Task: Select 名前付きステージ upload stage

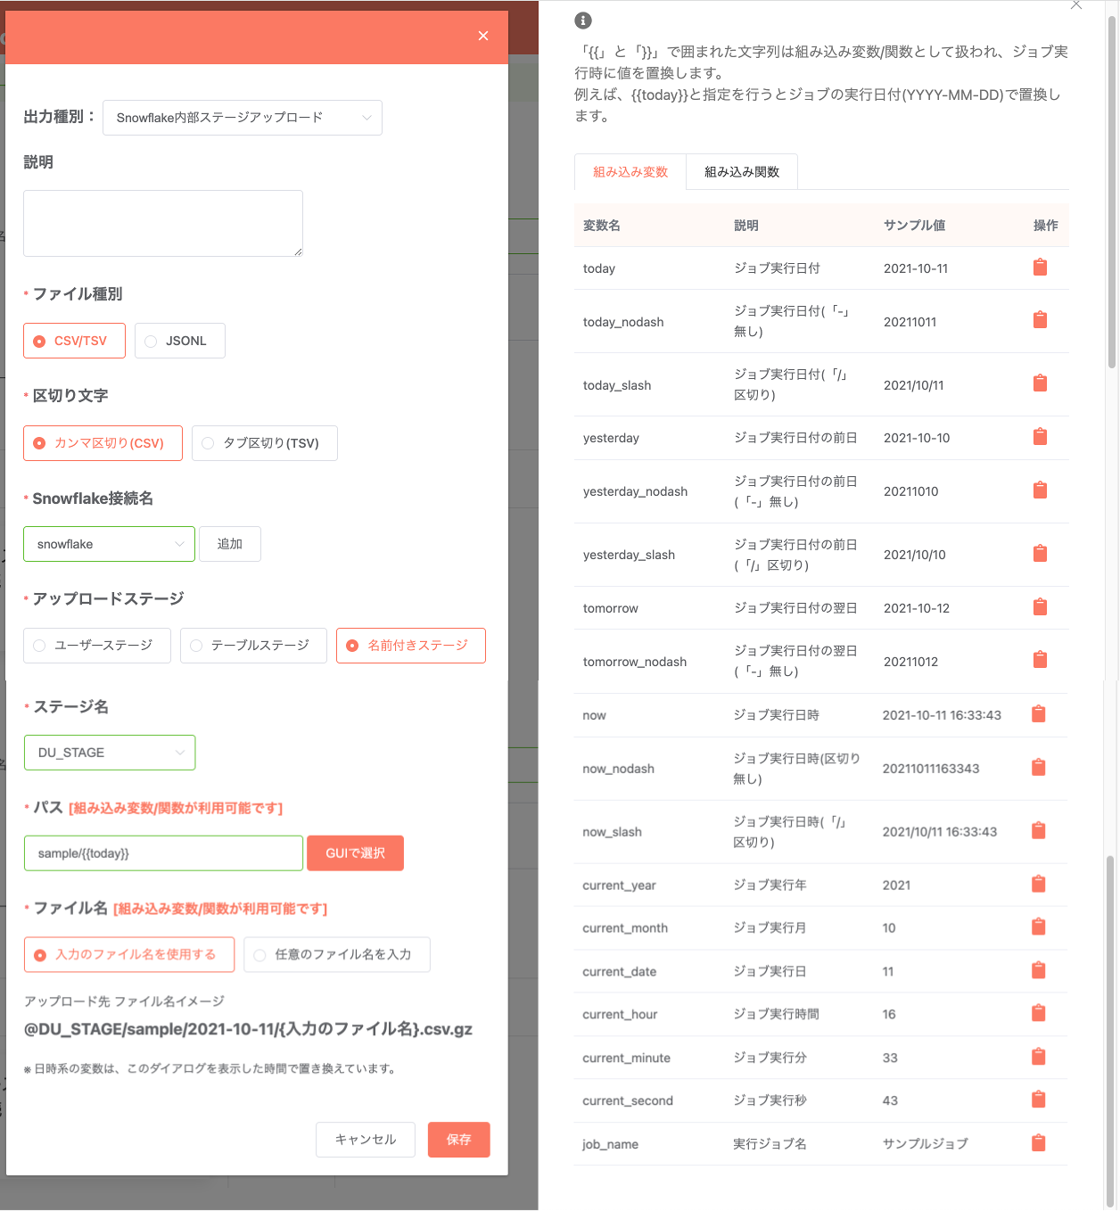Action: (x=411, y=646)
